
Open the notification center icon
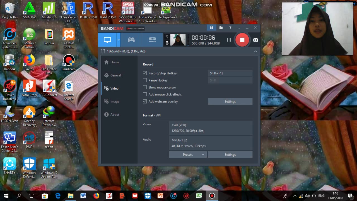(x=350, y=196)
